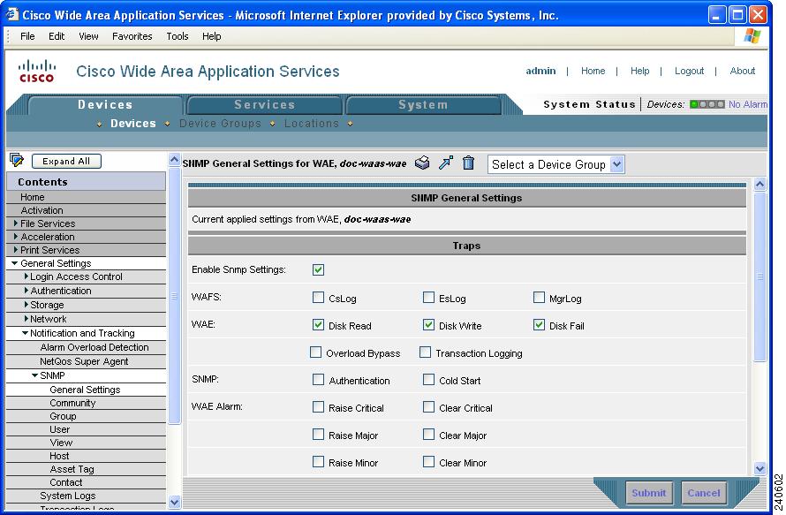Select the Devices main tab
This screenshot has height=515, width=786.
105,105
